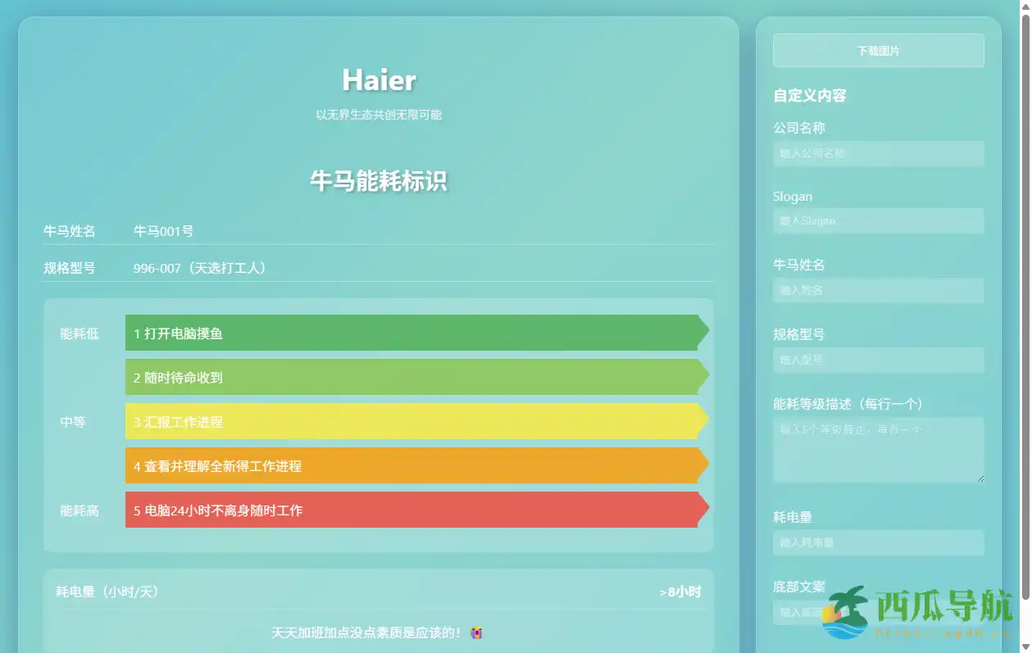
Task: Click the 规格型号 input field
Action: pyautogui.click(x=878, y=360)
